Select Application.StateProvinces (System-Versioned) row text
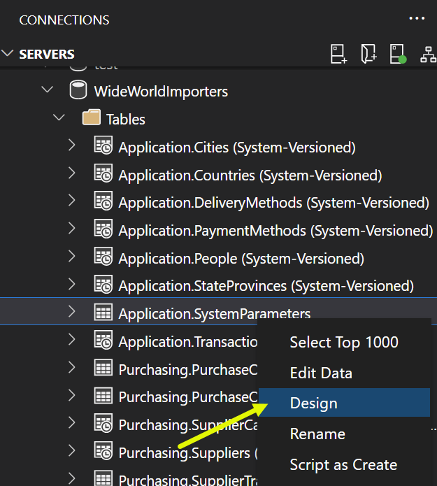The height and width of the screenshot is (486, 437). tap(266, 286)
